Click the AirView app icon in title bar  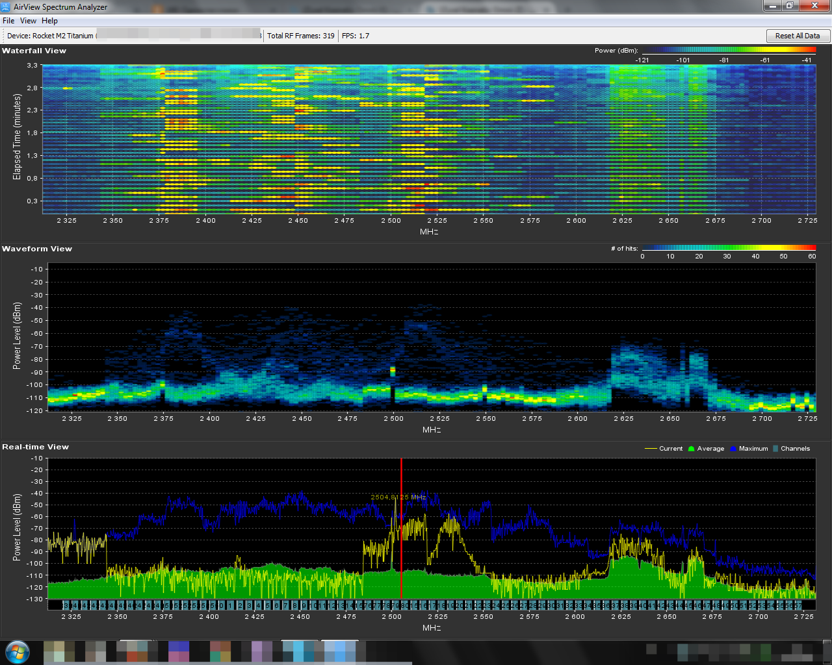6,7
